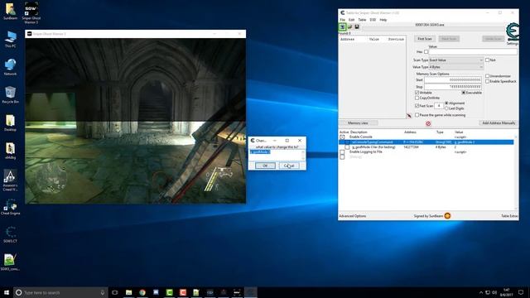Click the red arrow add-to-list icon
This screenshot has height=298, width=530.
click(x=409, y=116)
